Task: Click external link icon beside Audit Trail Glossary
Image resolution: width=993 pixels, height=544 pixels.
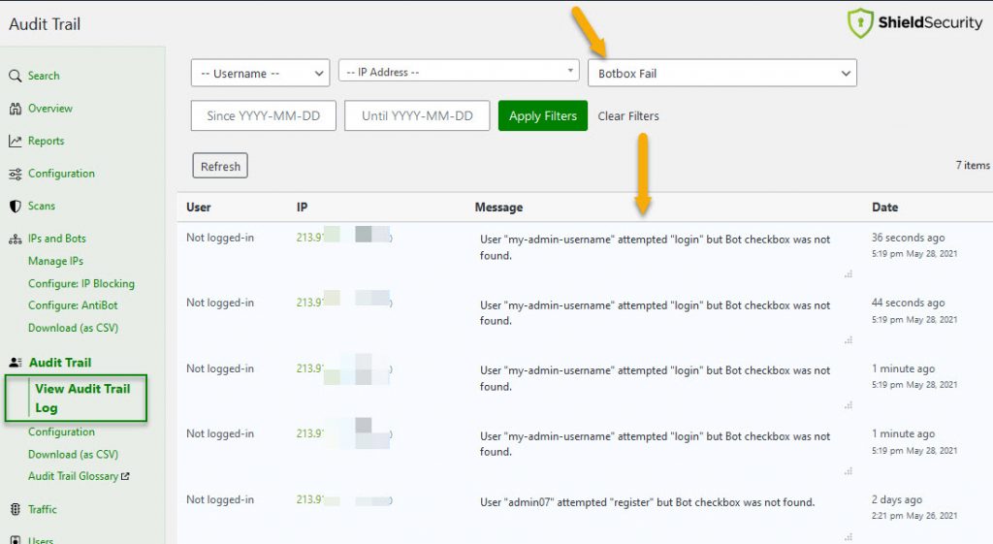Action: (x=125, y=476)
